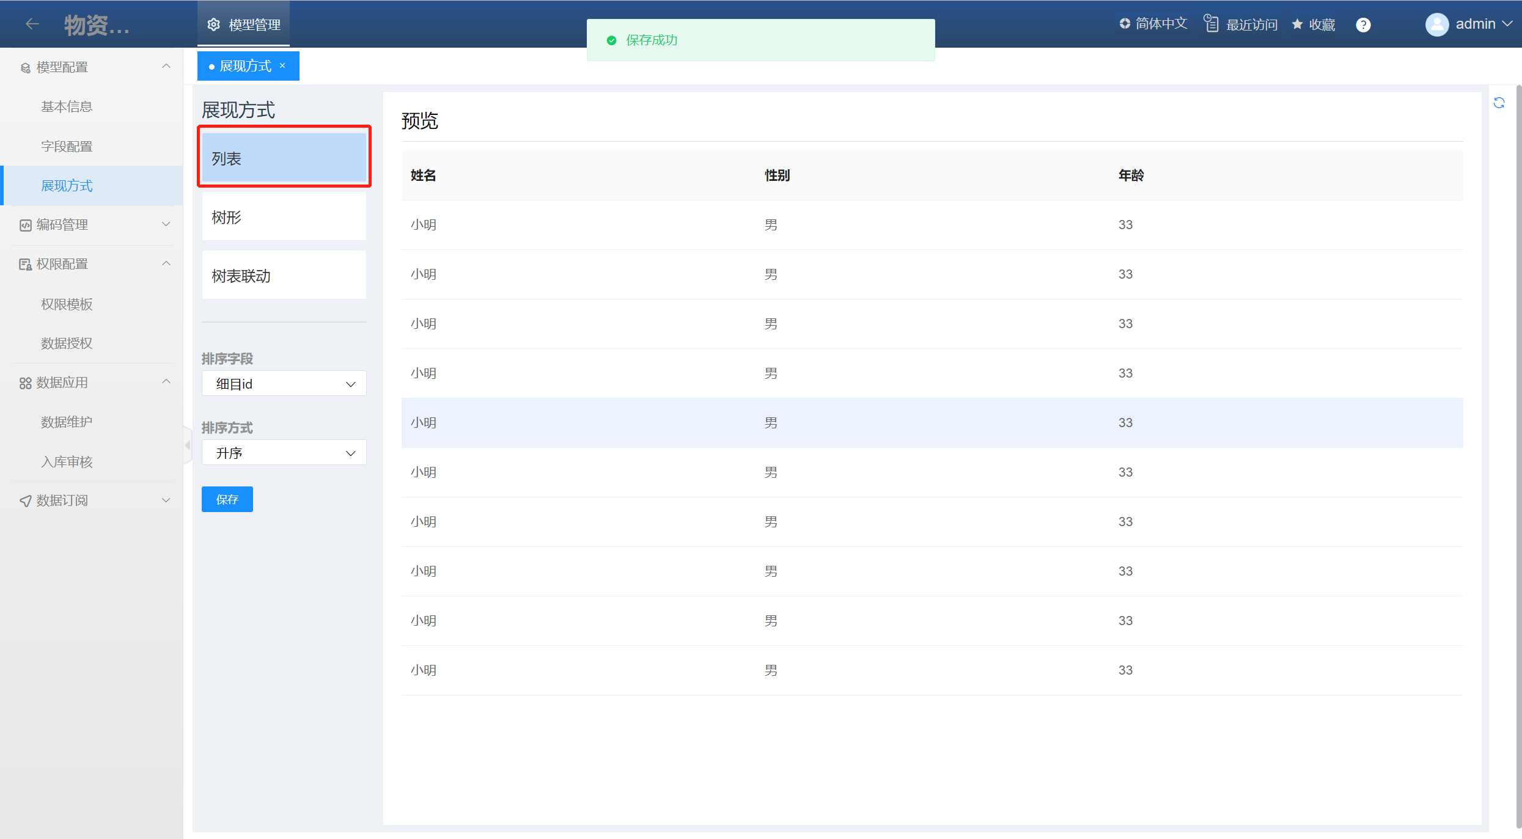
Task: Open 权限模板 in the sidebar
Action: click(x=67, y=304)
